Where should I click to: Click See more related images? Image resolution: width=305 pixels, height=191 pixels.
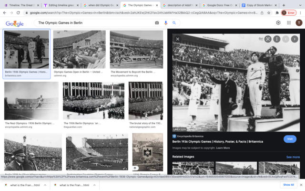[x=293, y=157]
